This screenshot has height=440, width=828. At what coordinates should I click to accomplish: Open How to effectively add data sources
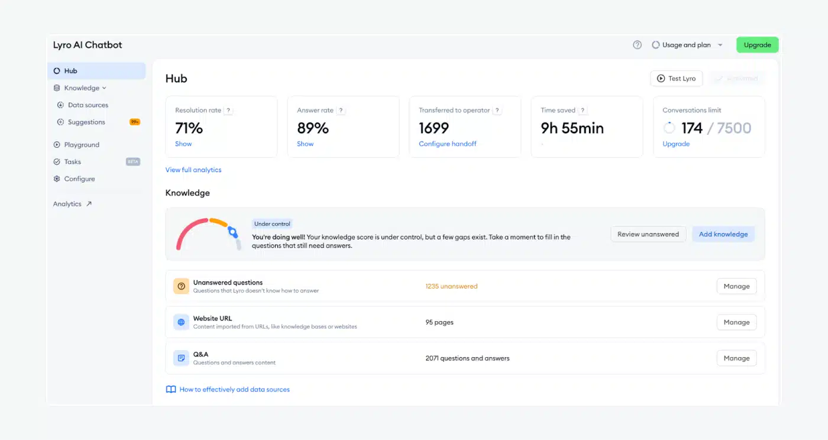tap(234, 390)
